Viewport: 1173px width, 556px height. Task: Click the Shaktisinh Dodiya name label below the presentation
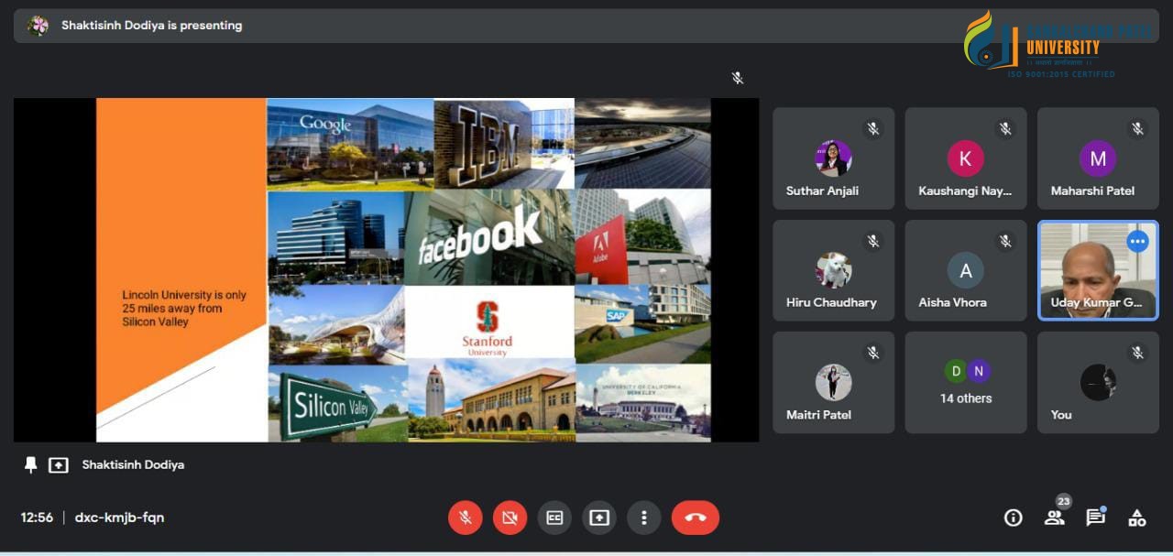[133, 464]
